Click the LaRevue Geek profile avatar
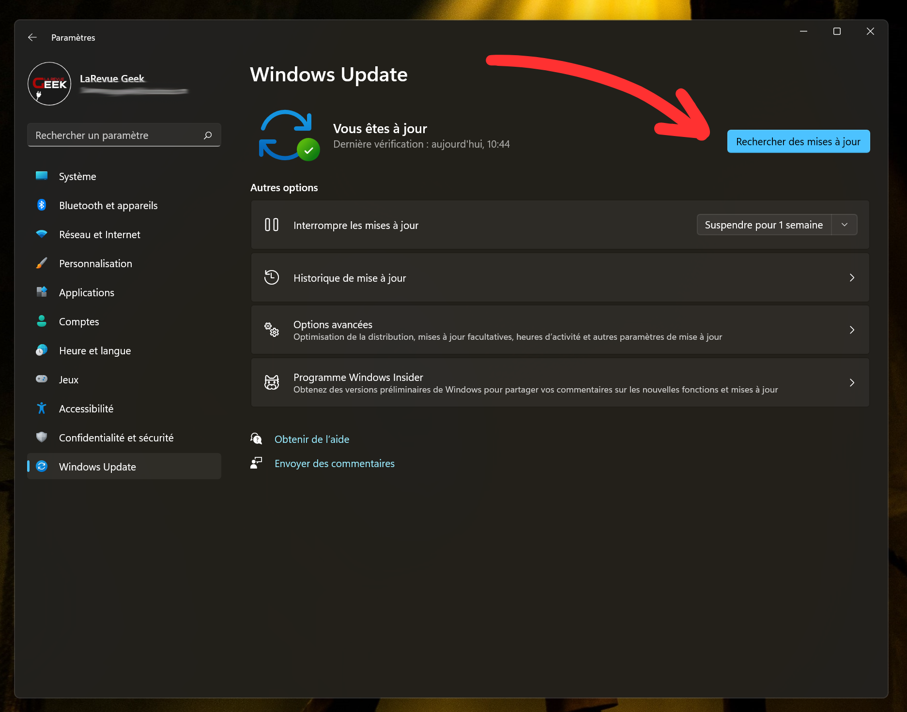This screenshot has height=712, width=907. 49,84
